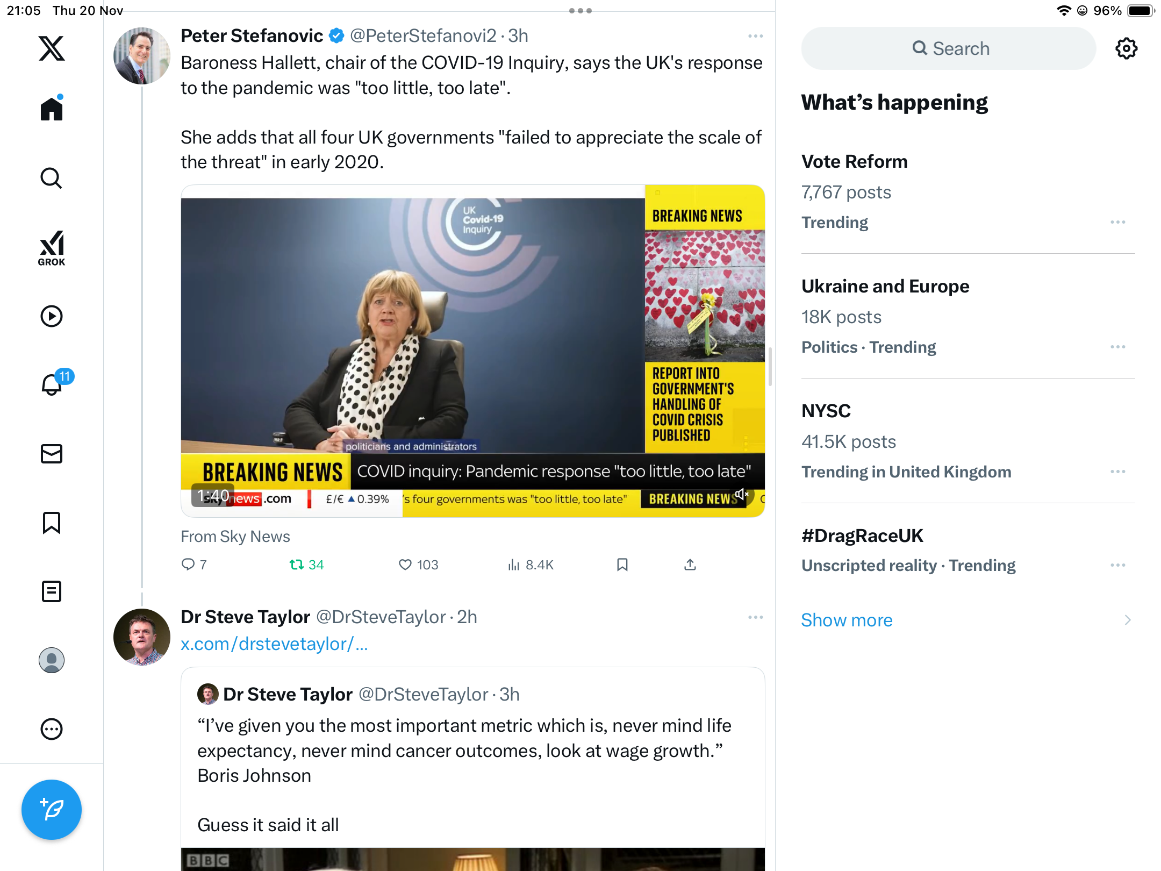Click the compose post button
The width and height of the screenshot is (1161, 871).
point(52,809)
